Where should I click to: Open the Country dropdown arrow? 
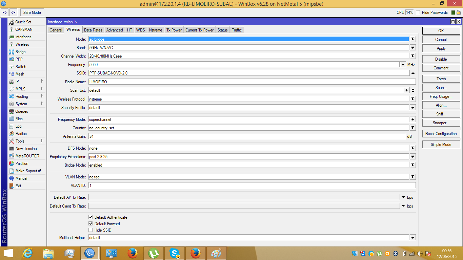coord(412,128)
